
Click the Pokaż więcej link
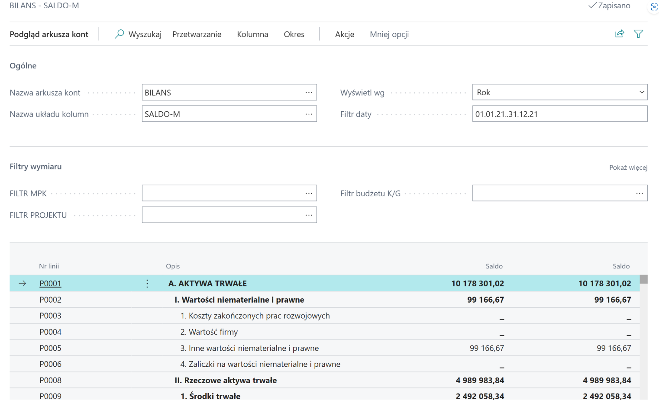coord(628,168)
